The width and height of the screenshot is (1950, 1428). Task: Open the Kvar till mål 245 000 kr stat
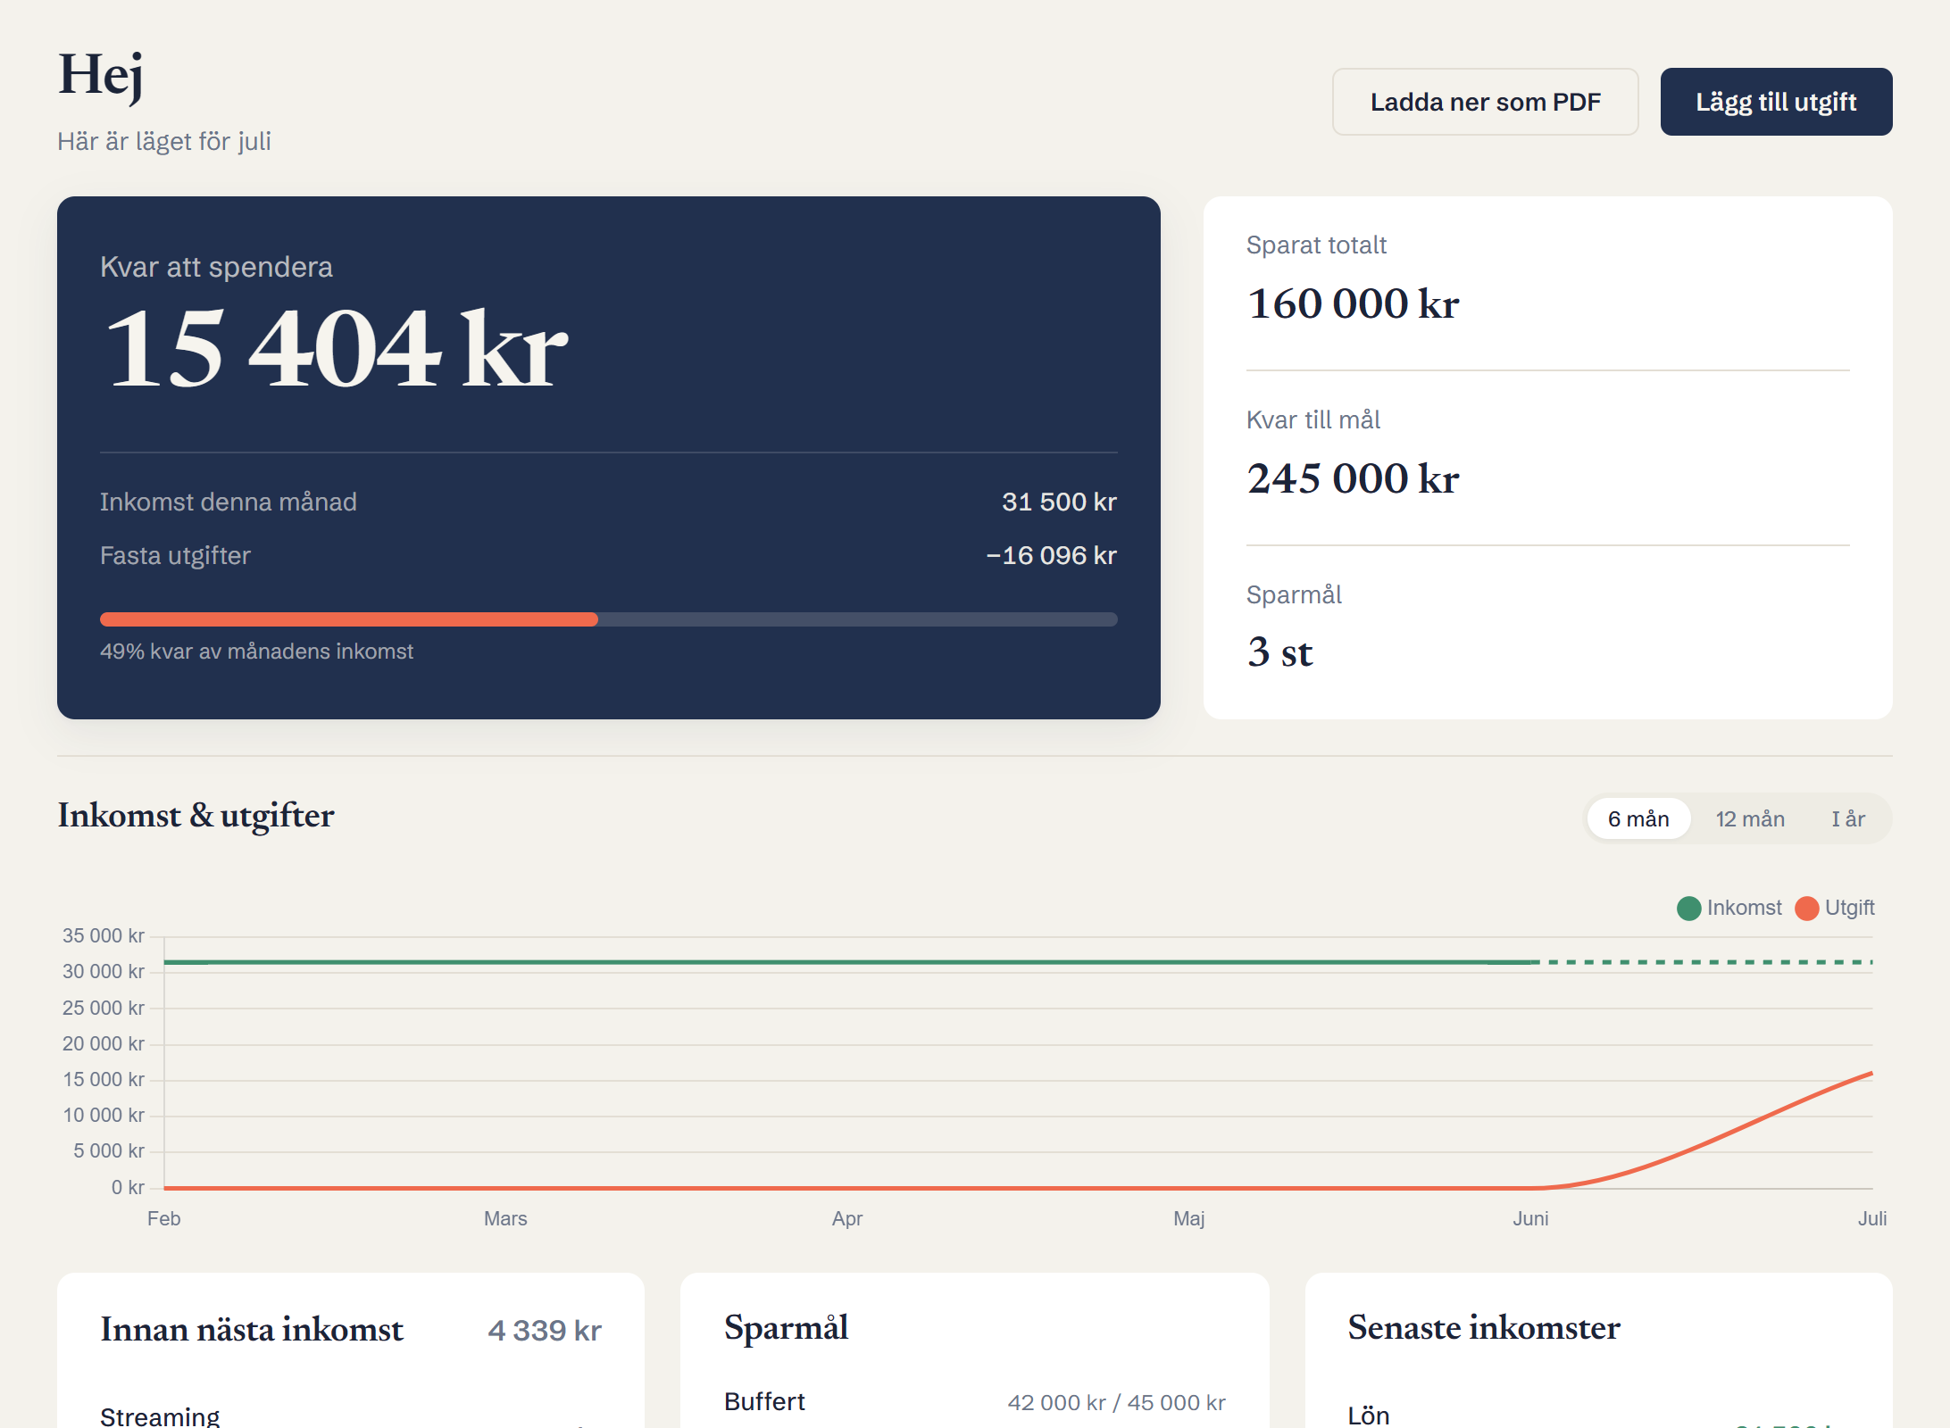[1547, 455]
